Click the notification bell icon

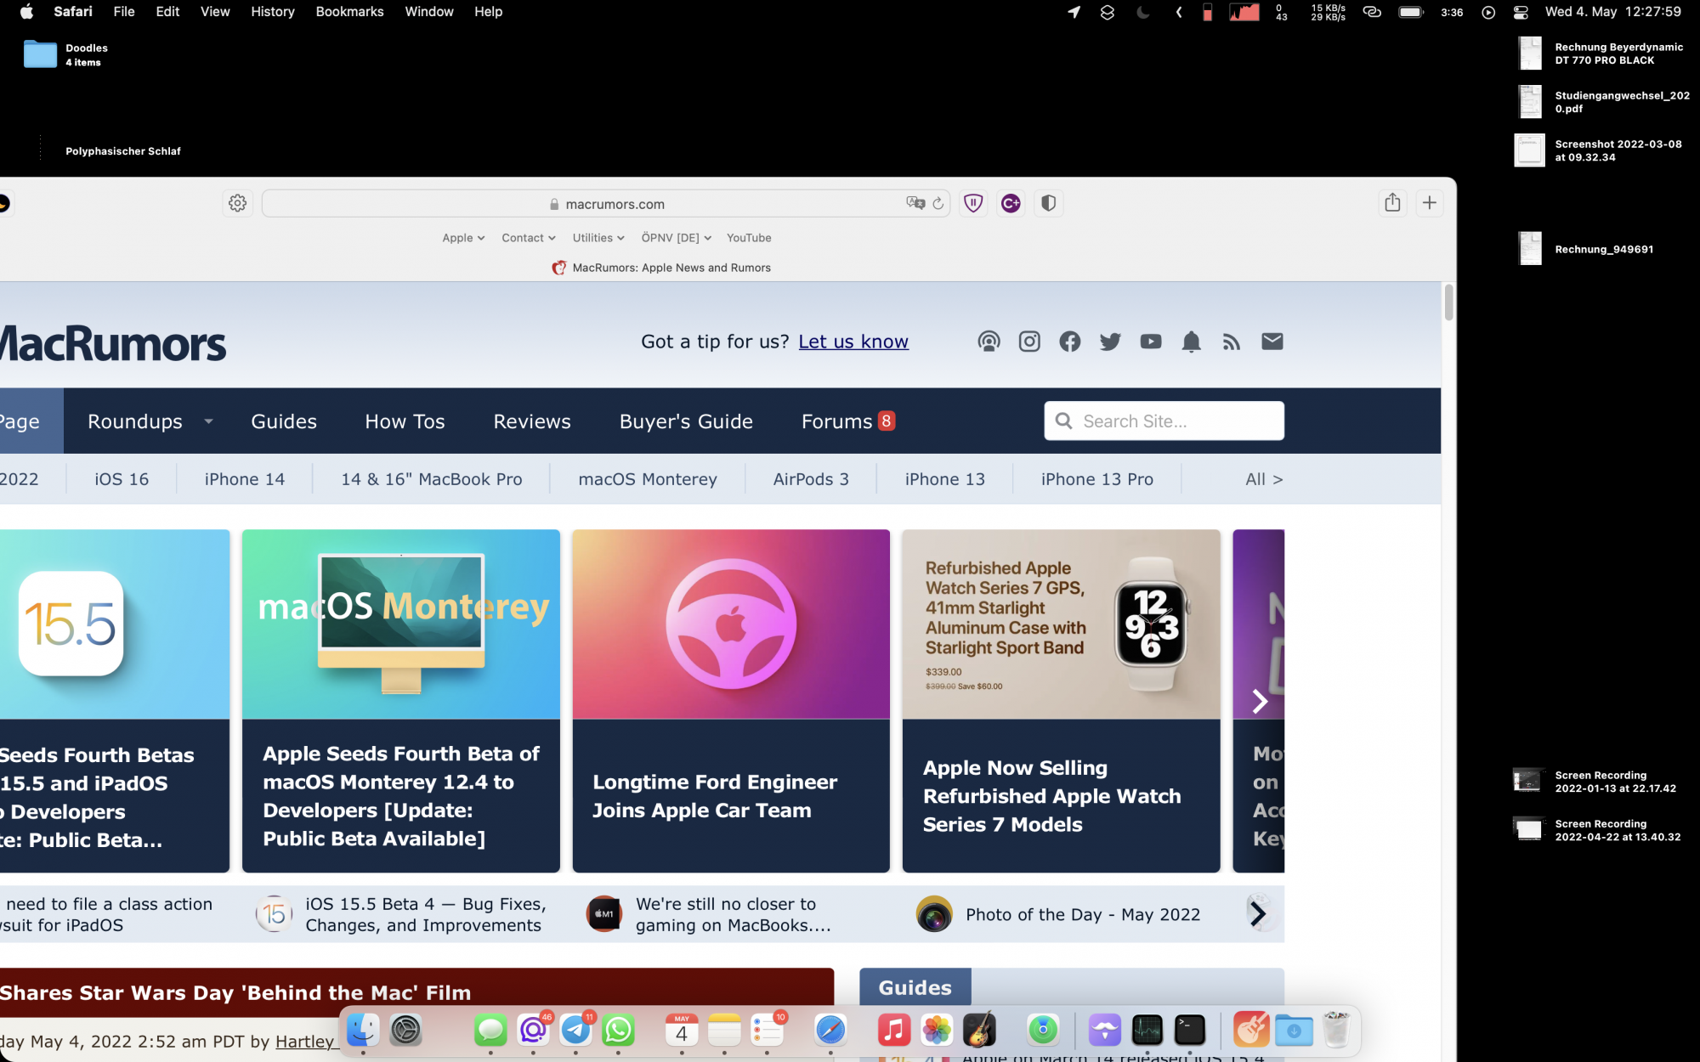pos(1191,342)
